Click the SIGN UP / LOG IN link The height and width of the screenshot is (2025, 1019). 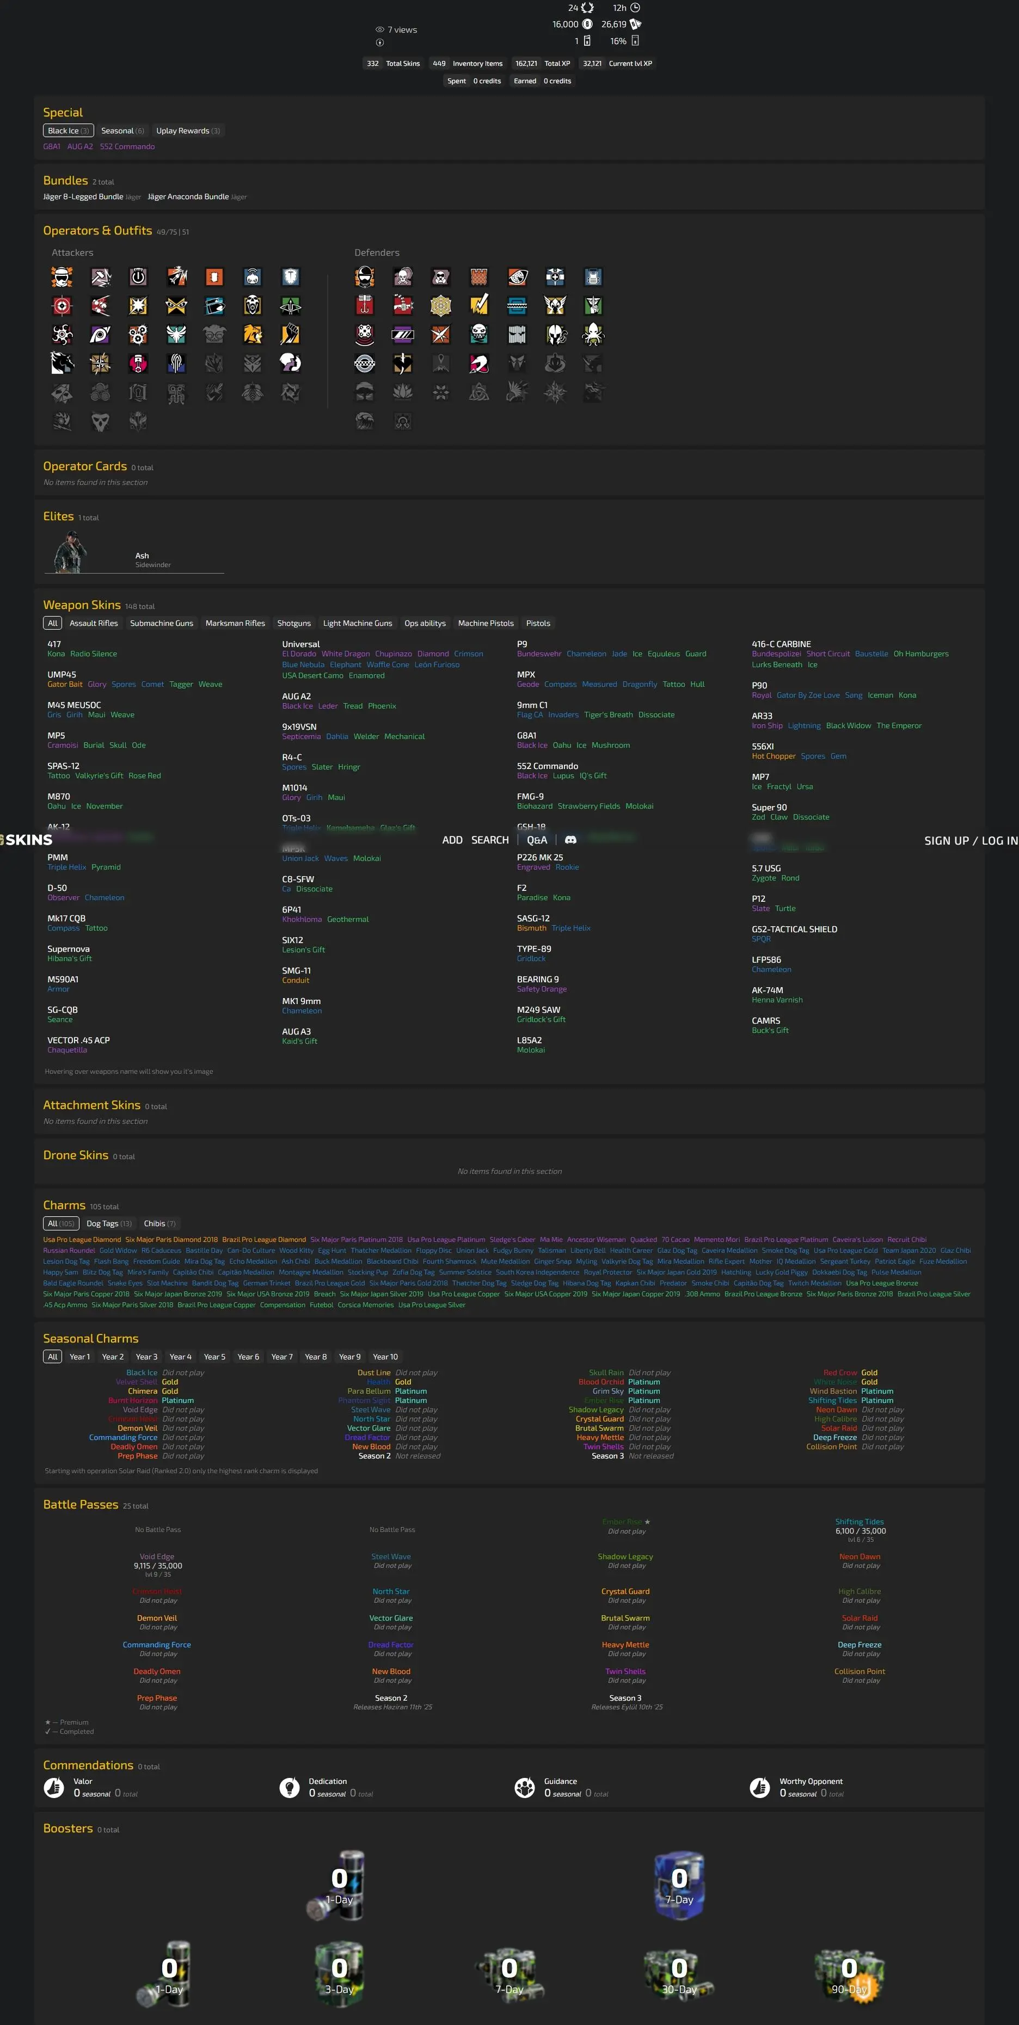(x=970, y=840)
